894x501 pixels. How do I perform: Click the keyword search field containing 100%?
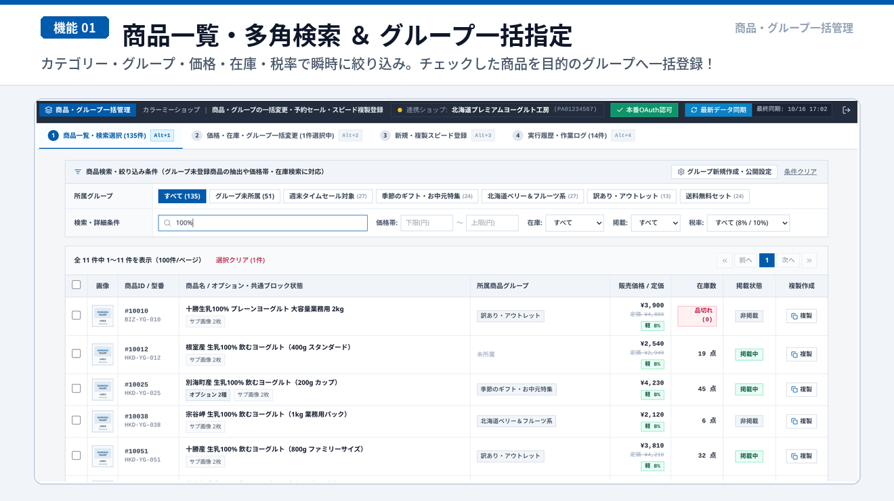263,223
